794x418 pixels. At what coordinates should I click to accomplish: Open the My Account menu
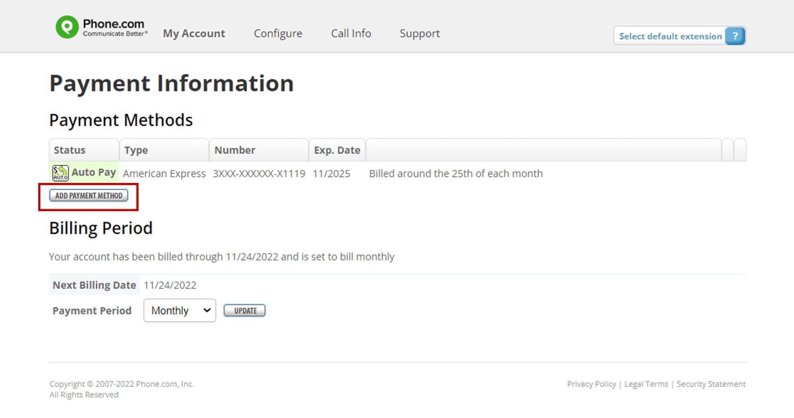tap(194, 33)
